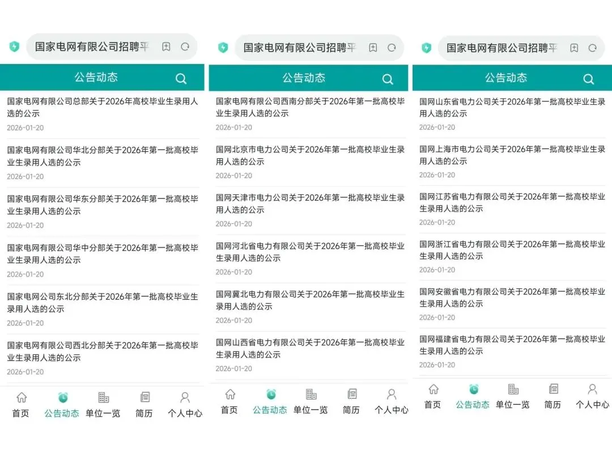Tap the 公告动态 alarm icon in the middle phone

[x=271, y=394]
